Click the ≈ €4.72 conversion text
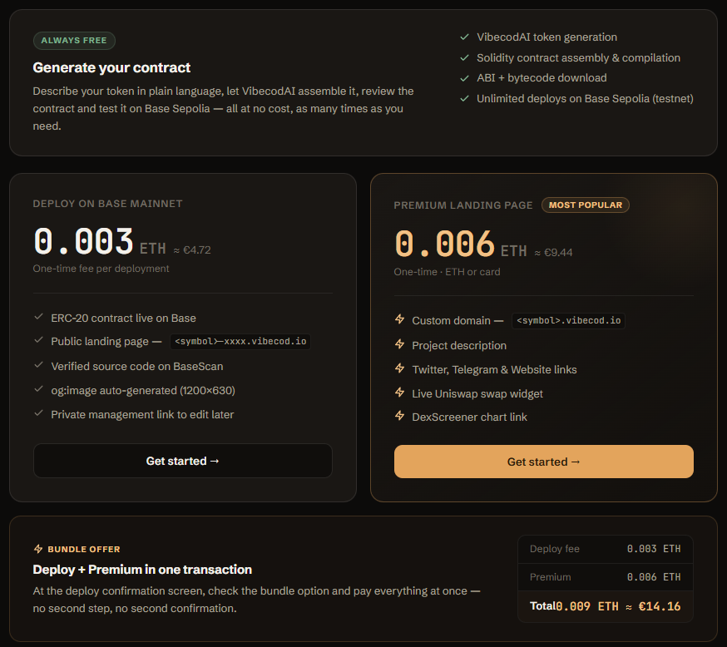This screenshot has height=647, width=727. point(192,250)
